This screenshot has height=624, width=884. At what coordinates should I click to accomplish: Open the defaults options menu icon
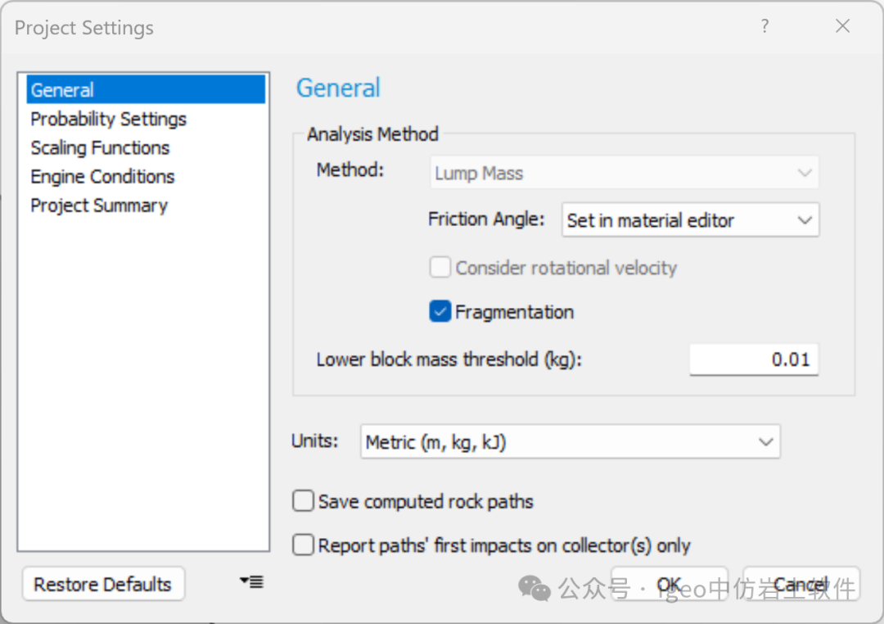click(x=251, y=582)
